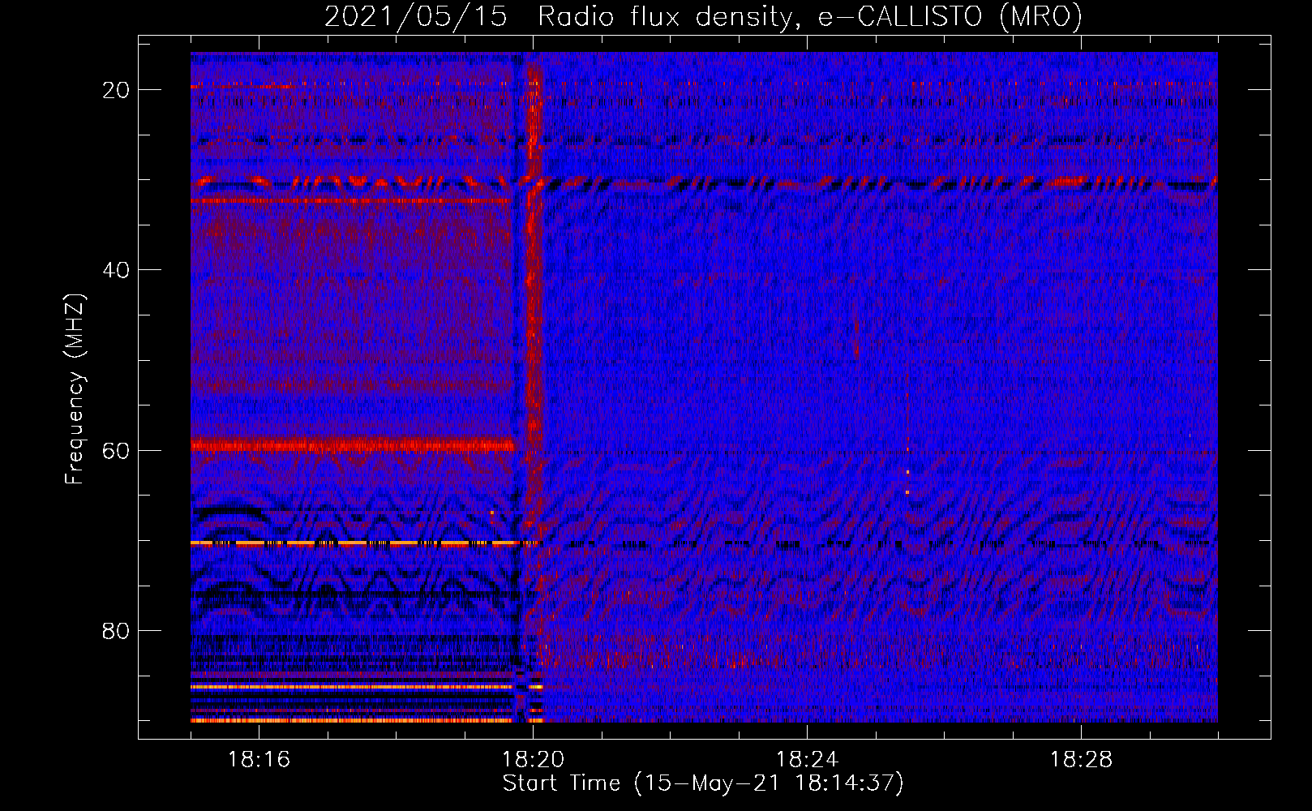
Task: Click the Start Time axis label
Action: click(x=703, y=783)
